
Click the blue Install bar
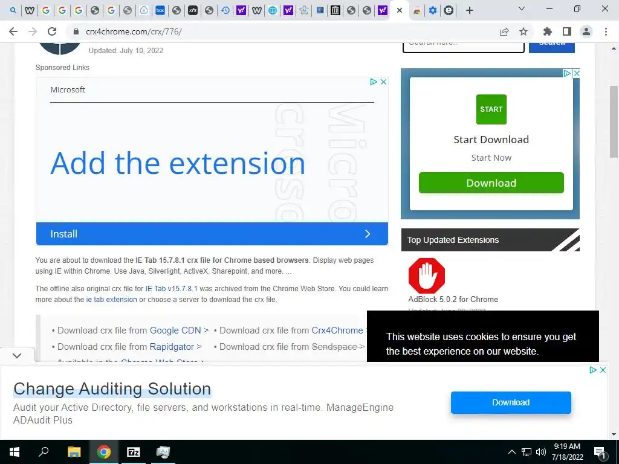point(212,234)
